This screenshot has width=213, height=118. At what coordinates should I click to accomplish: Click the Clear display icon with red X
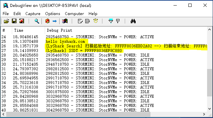[x=22, y=21]
